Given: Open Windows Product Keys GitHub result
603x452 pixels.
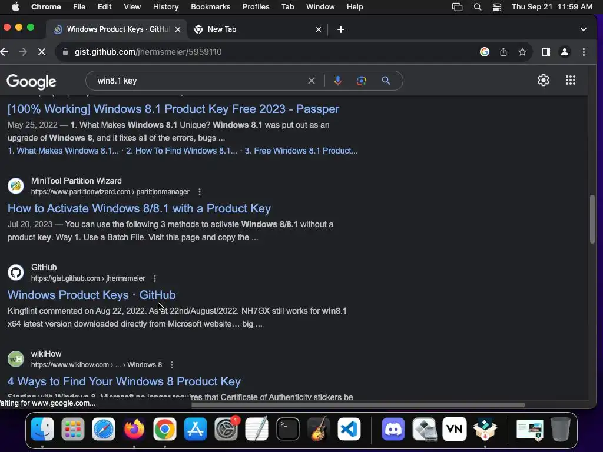Looking at the screenshot, I should [91, 295].
